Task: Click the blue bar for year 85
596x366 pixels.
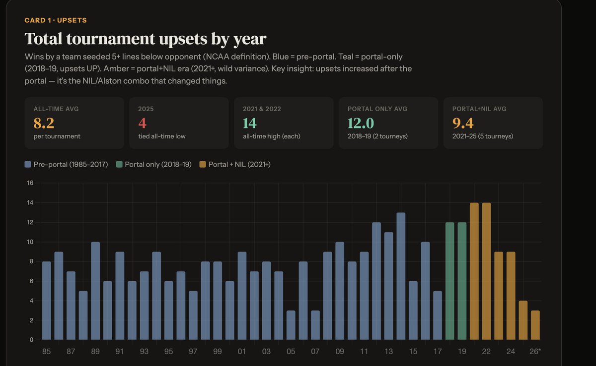Action: pyautogui.click(x=47, y=301)
